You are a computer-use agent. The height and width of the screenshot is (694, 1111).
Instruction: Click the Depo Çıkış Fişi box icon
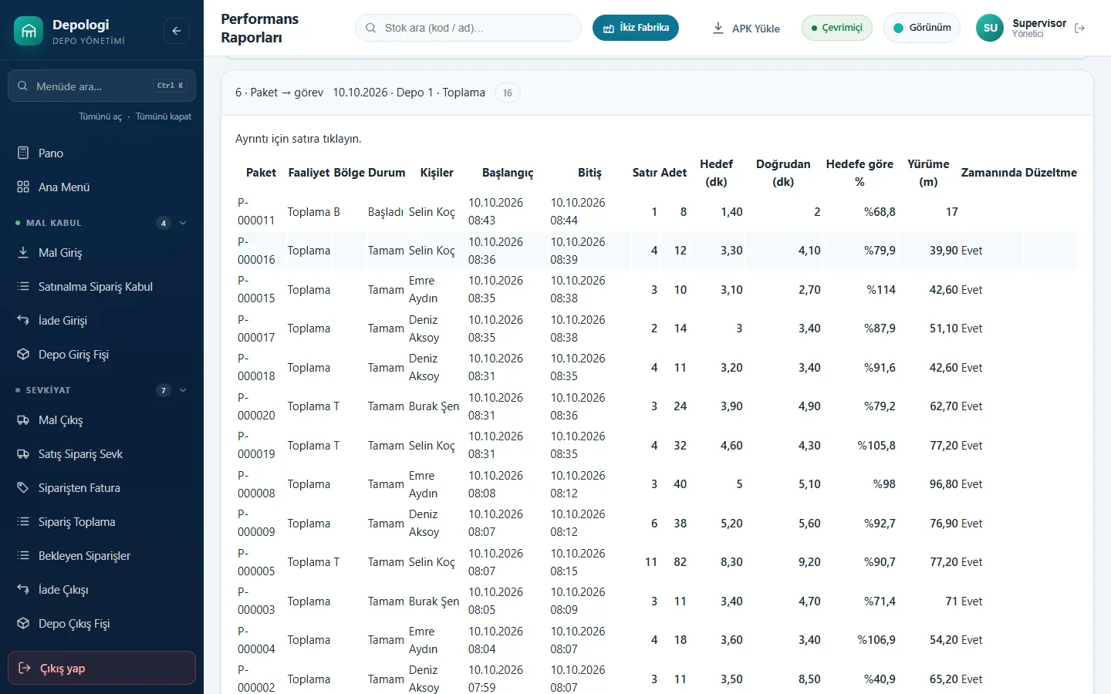pos(23,623)
